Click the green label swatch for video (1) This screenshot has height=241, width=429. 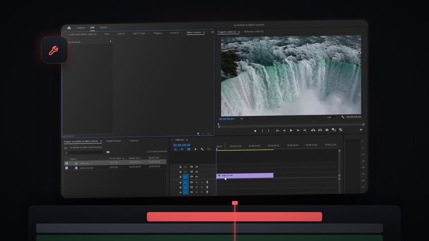coord(67,163)
